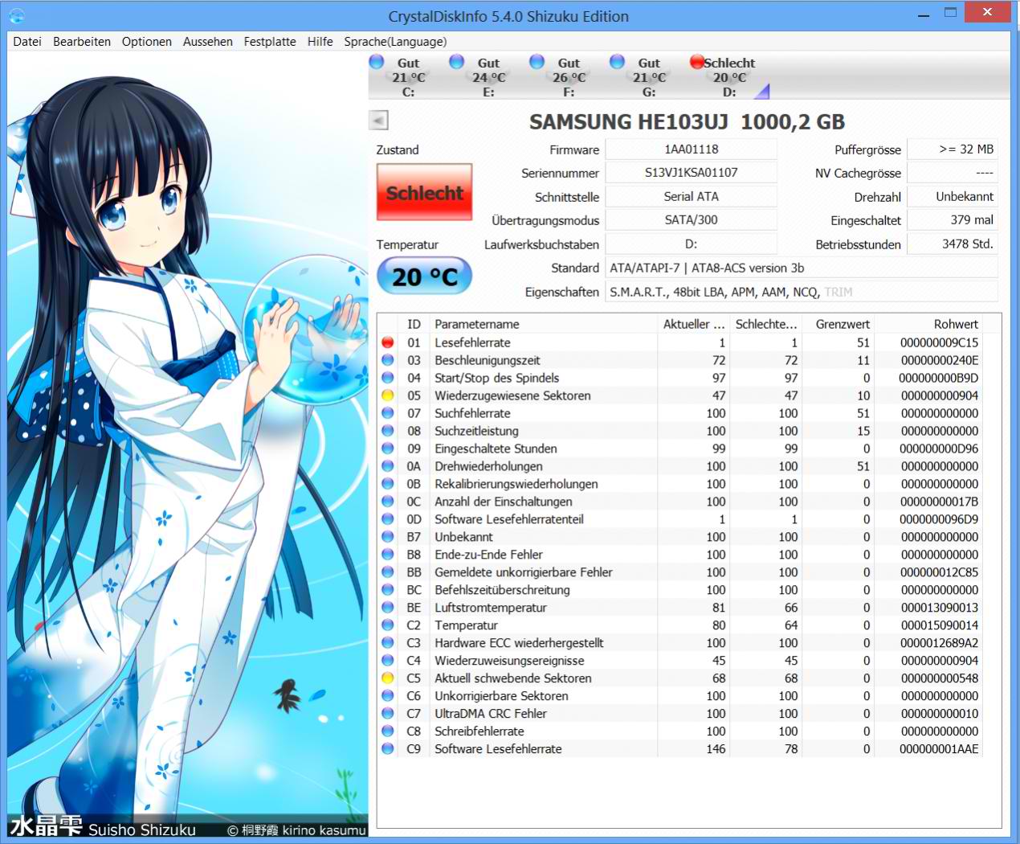Click the Parametername column header
1020x844 pixels.
coord(543,324)
